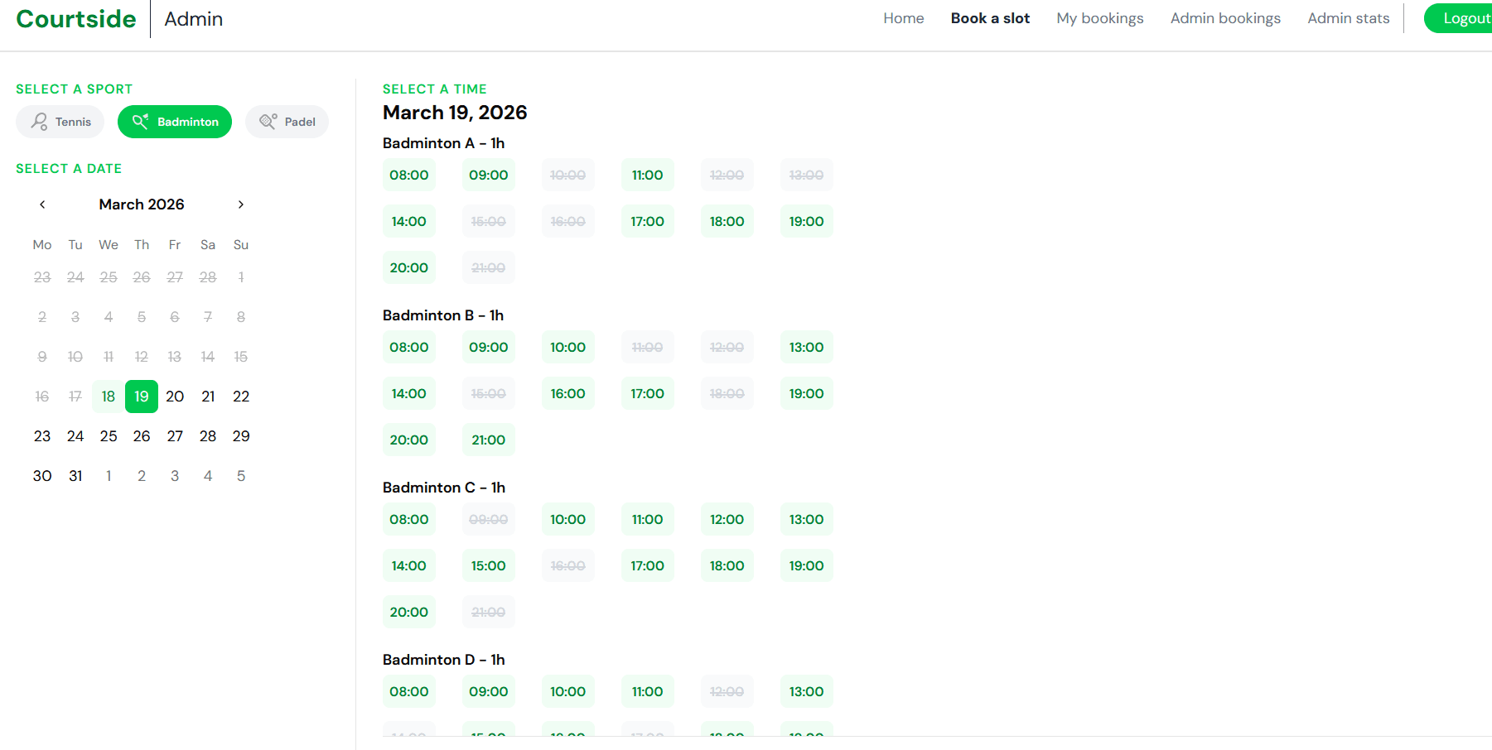The height and width of the screenshot is (750, 1492).
Task: Reserve Badminton B at 21:00
Action: click(488, 440)
